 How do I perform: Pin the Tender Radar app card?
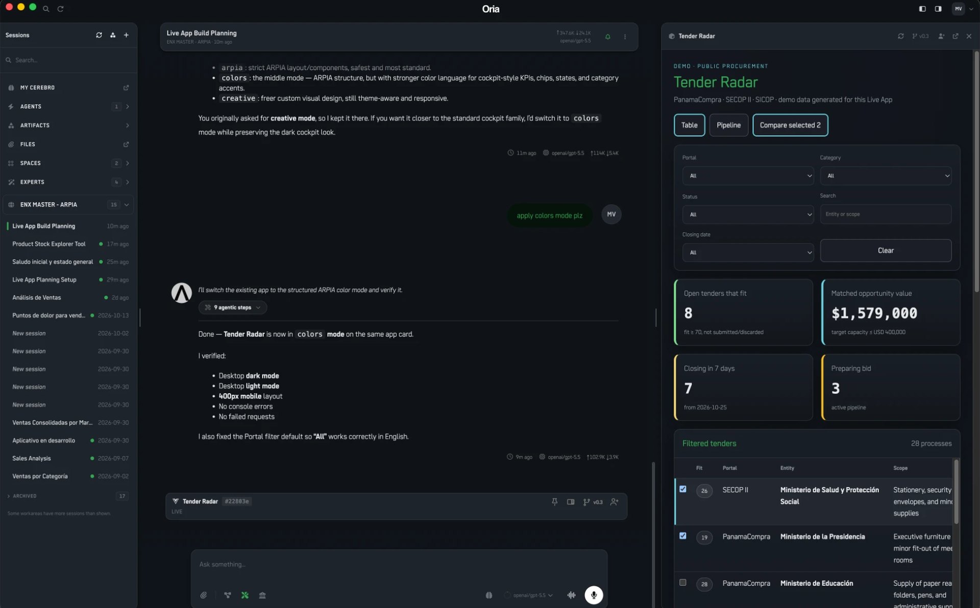pyautogui.click(x=555, y=502)
